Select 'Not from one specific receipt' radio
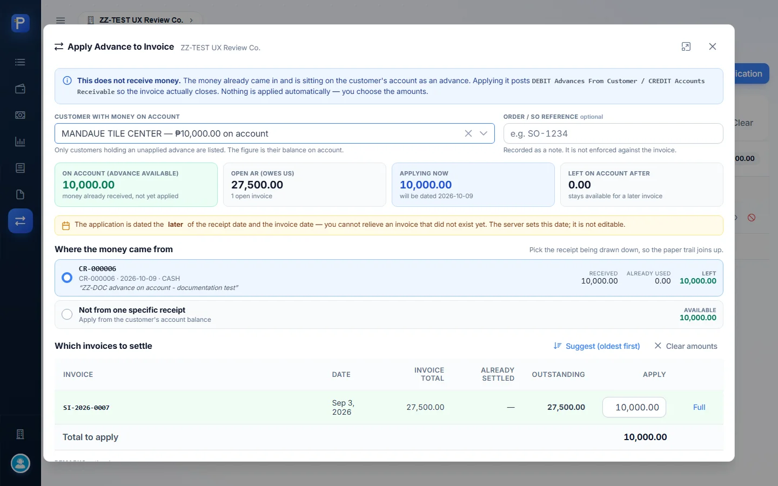The image size is (778, 486). pyautogui.click(x=67, y=314)
